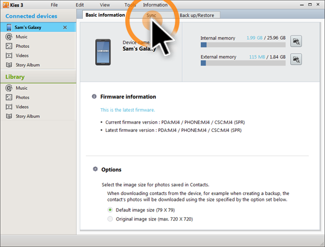325x247 pixels.
Task: Click the Connected devices header
Action: (31, 16)
